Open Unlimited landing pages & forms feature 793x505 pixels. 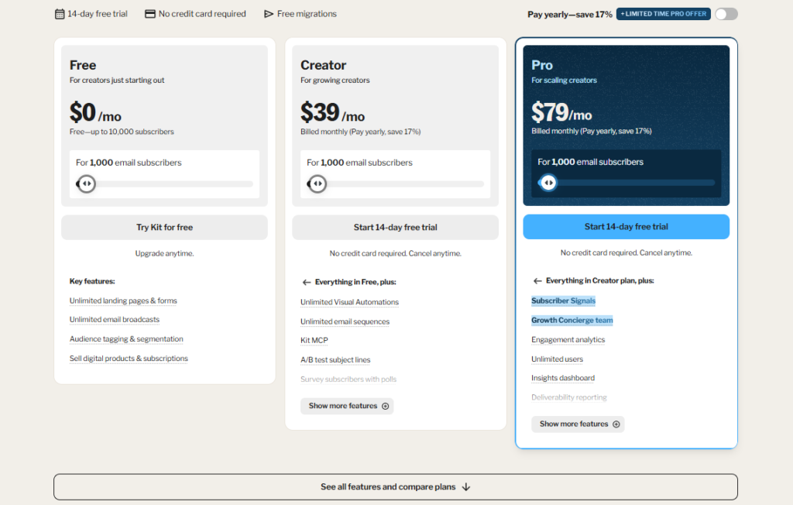pyautogui.click(x=123, y=301)
